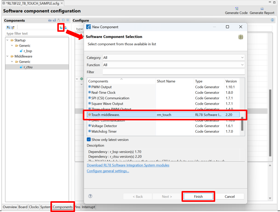Image resolution: width=280 pixels, height=212 pixels.
Task: Expand all items in Components panel
Action: pyautogui.click(x=68, y=20)
